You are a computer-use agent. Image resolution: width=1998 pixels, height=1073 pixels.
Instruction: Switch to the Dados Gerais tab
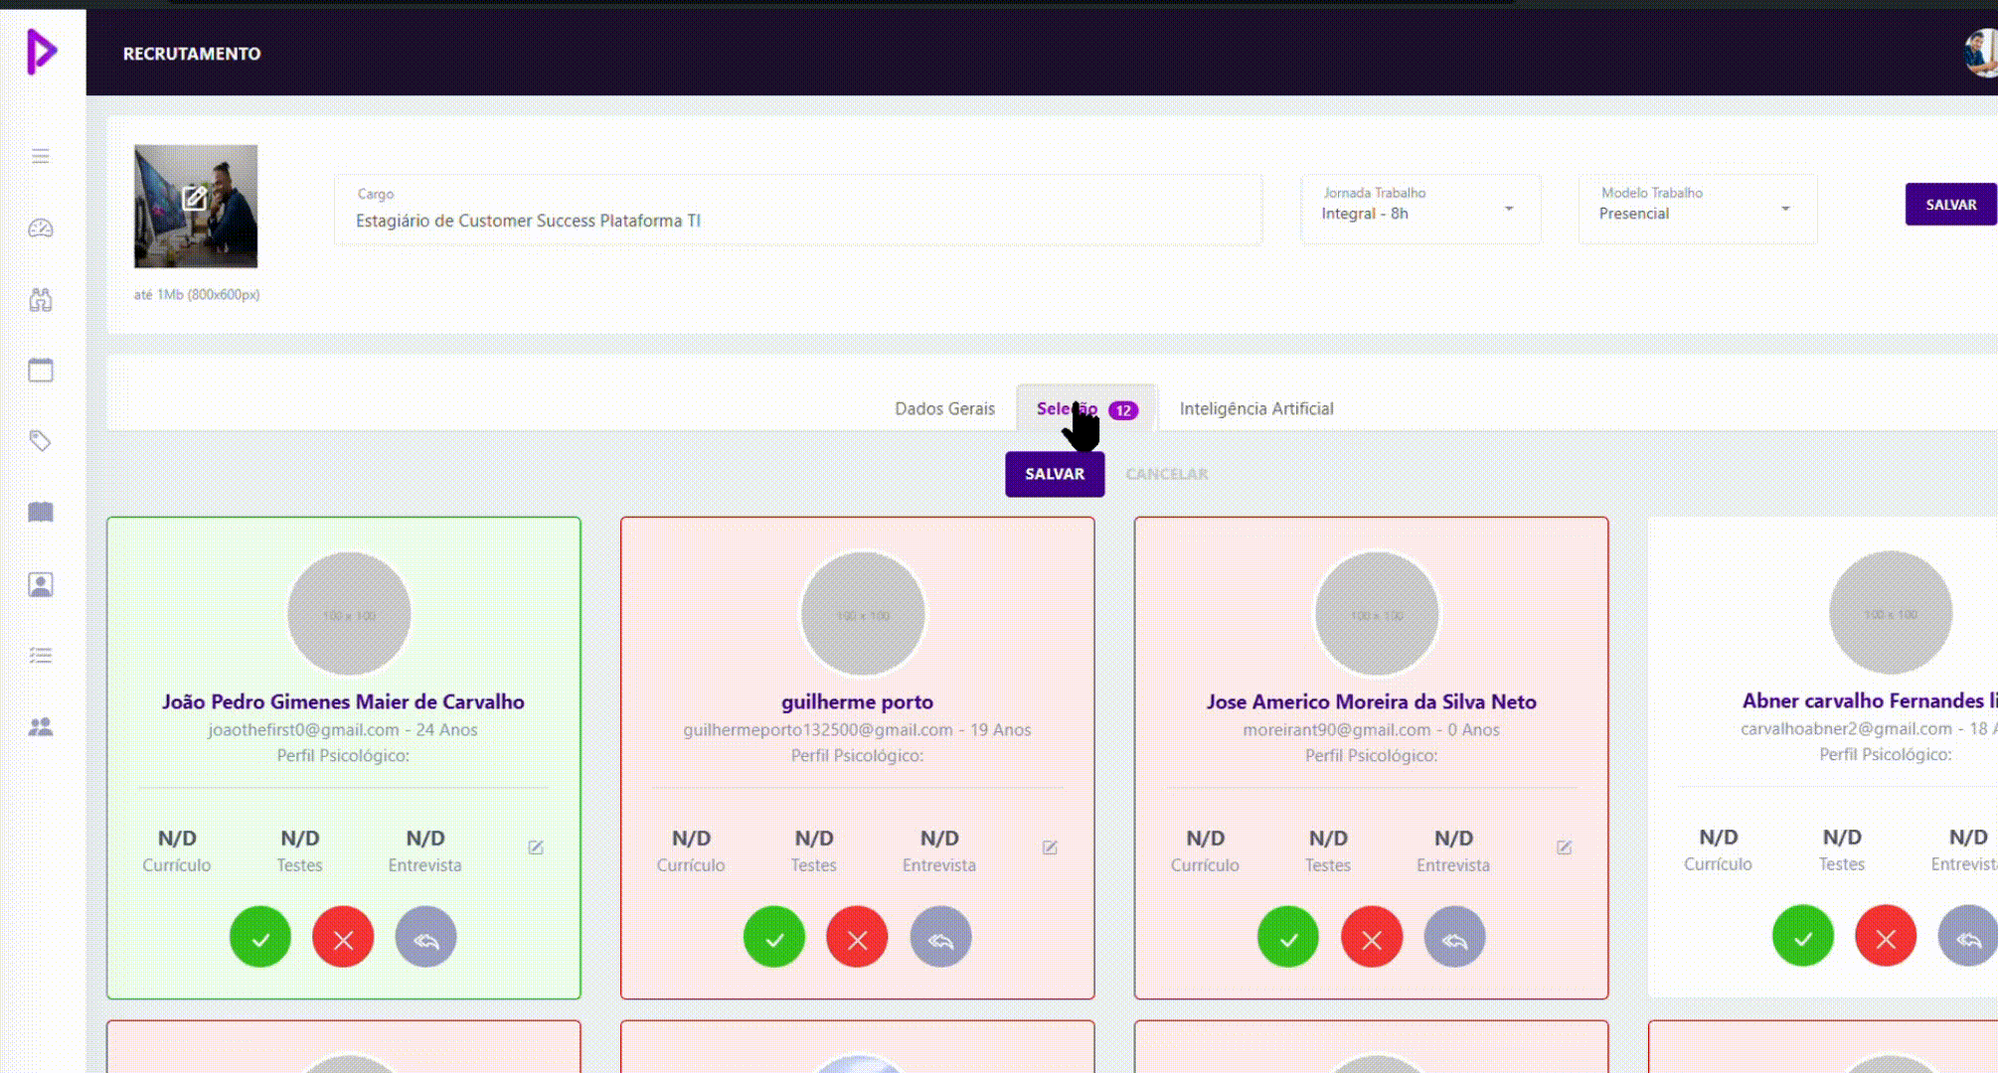point(944,408)
